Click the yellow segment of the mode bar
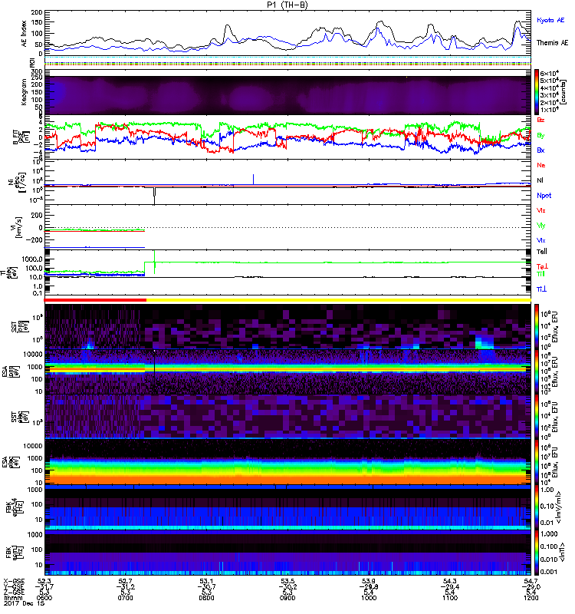The height and width of the screenshot is (614, 575). (339, 300)
